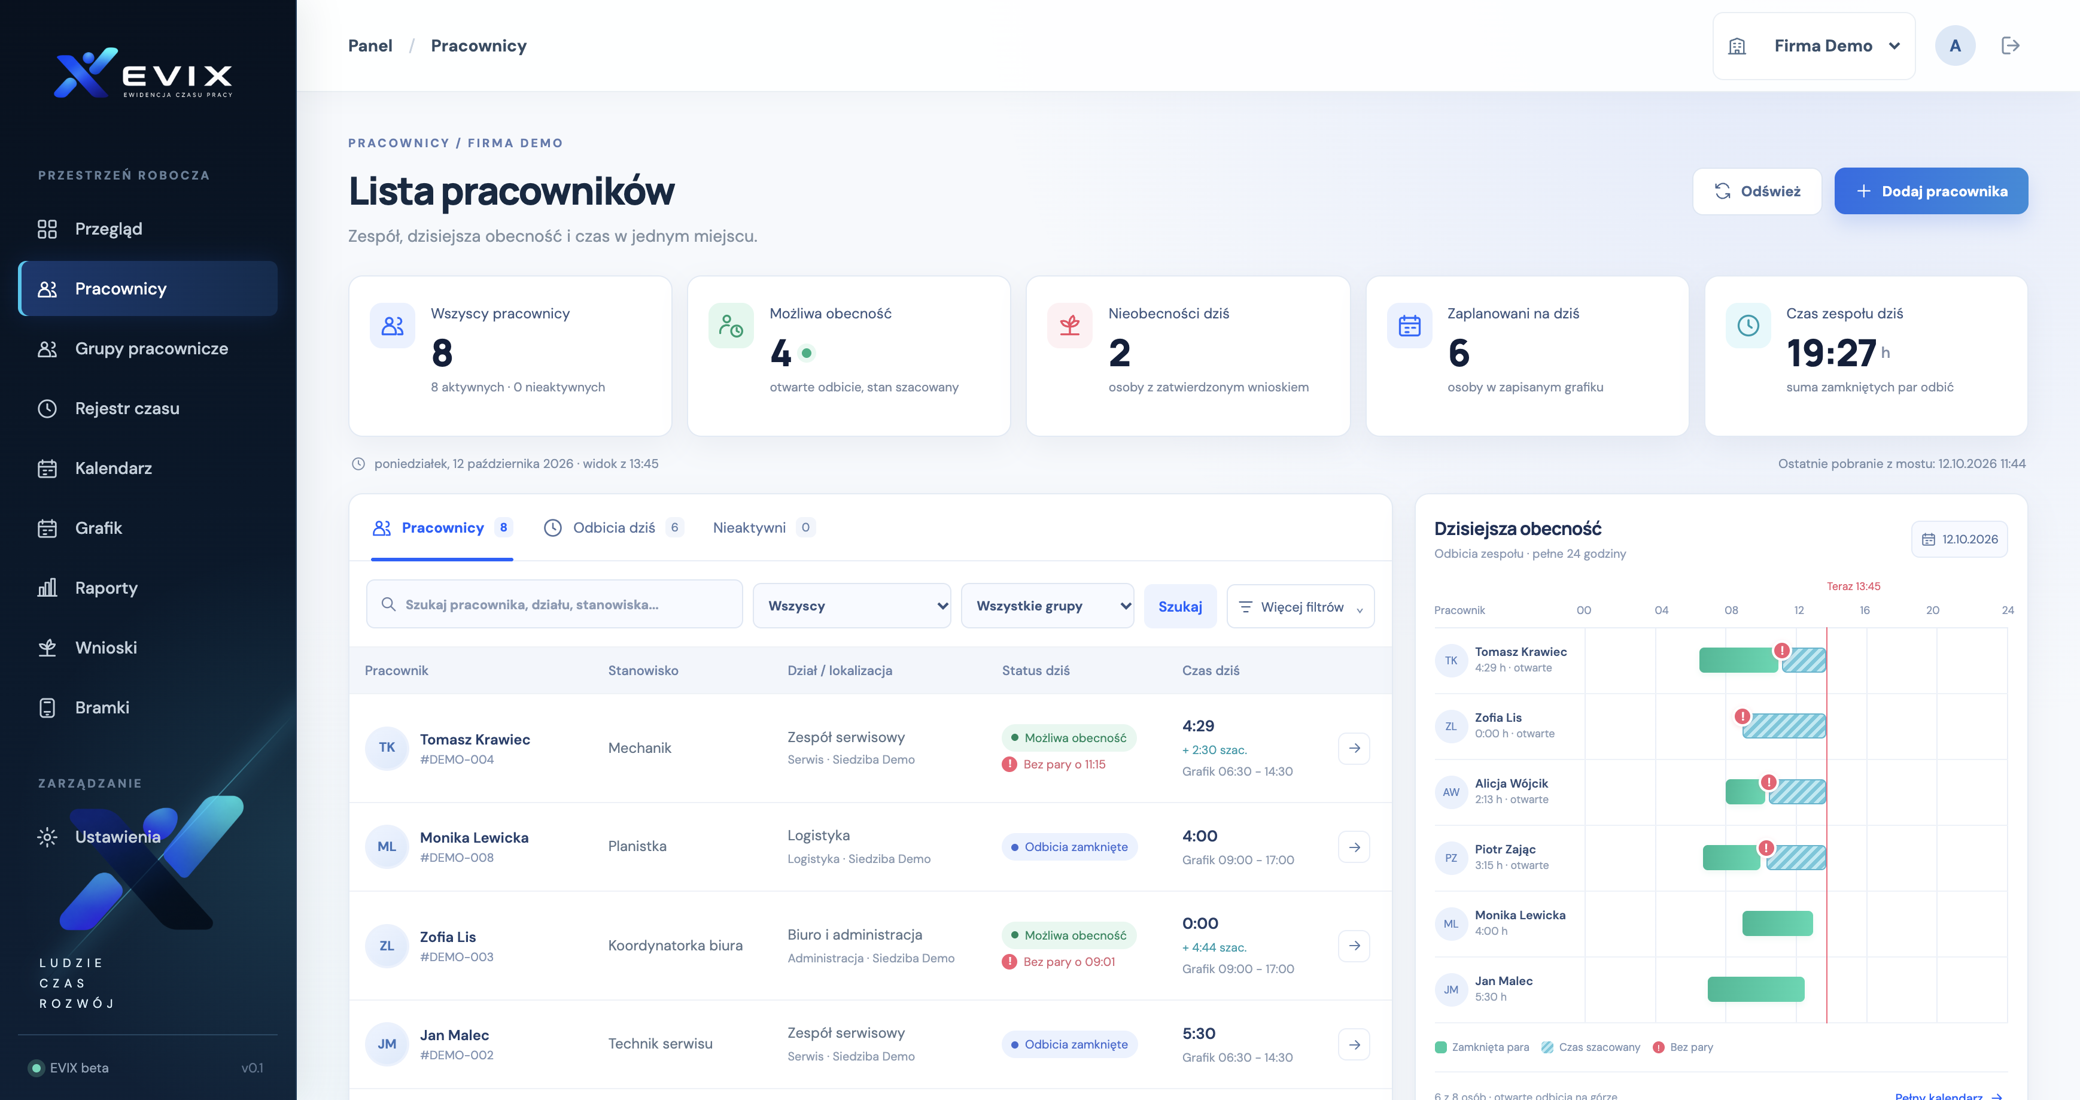Image resolution: width=2080 pixels, height=1100 pixels.
Task: Open the Wszystkie grupy dropdown
Action: click(1047, 606)
